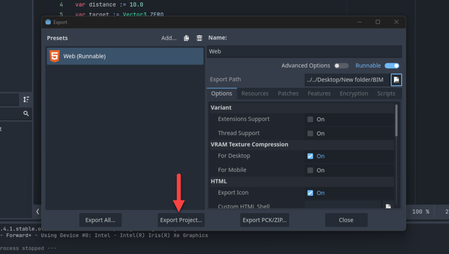Click the Export Path text field
Screen dimensions: 449x254
[347, 79]
